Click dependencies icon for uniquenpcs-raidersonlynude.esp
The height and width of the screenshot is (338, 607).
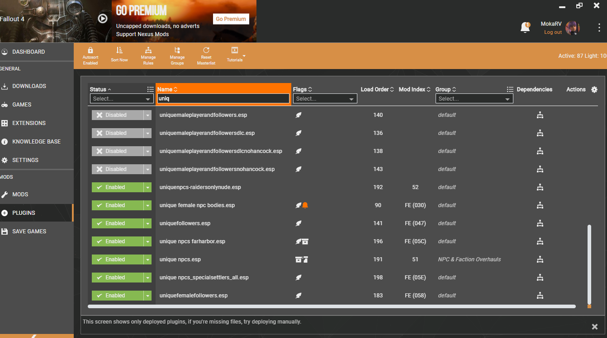[x=540, y=187]
